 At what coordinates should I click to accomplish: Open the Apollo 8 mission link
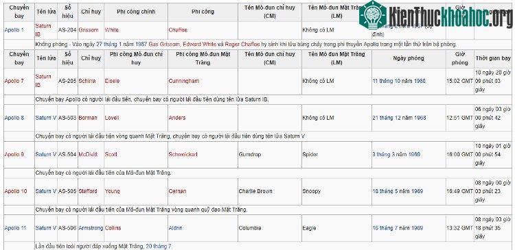pyautogui.click(x=14, y=118)
